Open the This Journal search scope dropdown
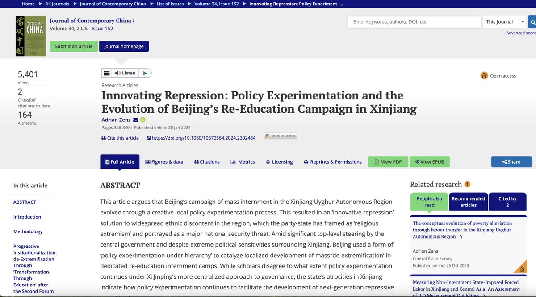 point(504,21)
